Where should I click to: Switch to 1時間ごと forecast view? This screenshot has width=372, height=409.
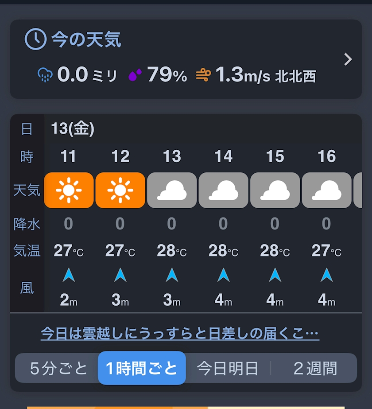click(142, 368)
